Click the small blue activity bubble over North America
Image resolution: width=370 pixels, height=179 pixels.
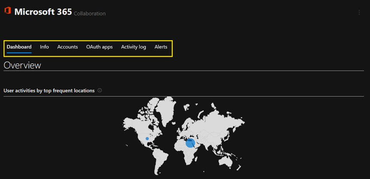click(x=147, y=139)
